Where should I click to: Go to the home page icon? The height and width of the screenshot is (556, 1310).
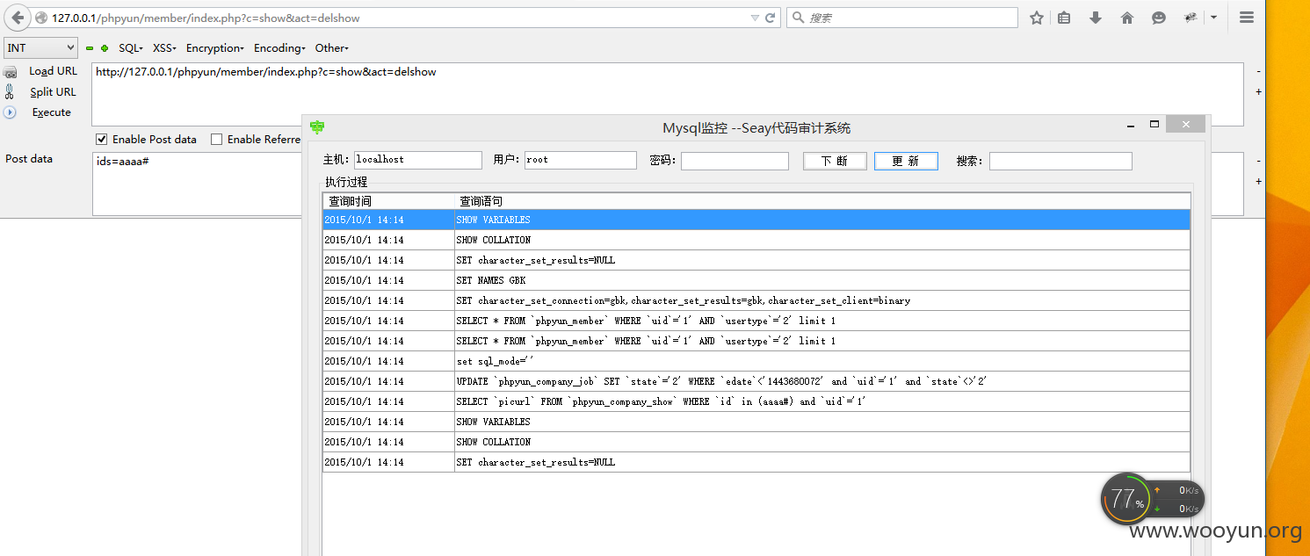1127,18
